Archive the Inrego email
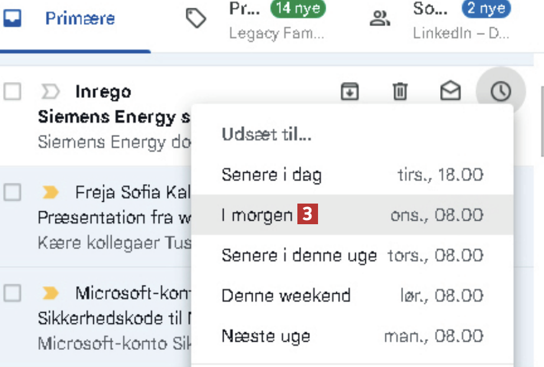The height and width of the screenshot is (367, 544). pos(350,91)
